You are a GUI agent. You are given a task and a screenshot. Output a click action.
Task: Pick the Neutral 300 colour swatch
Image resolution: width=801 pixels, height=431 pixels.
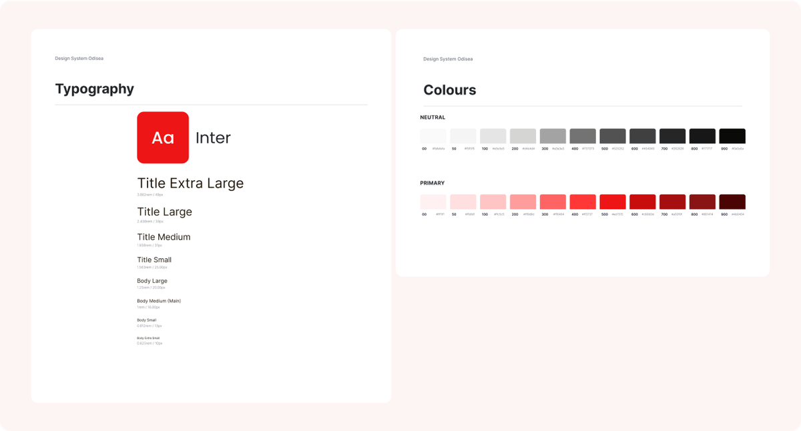click(553, 136)
